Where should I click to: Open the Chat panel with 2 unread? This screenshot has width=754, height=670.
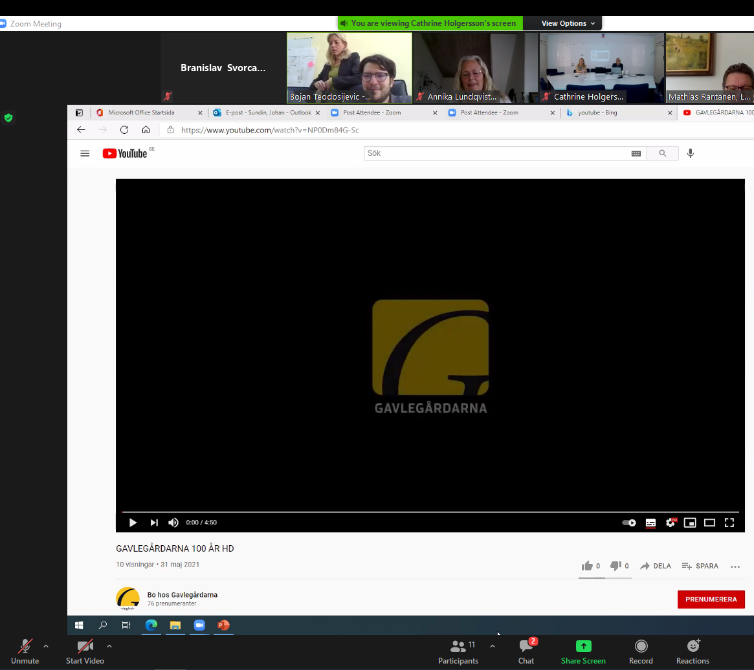click(526, 652)
